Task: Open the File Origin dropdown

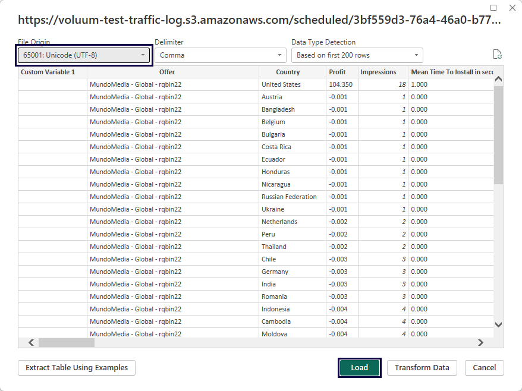Action: click(x=84, y=55)
